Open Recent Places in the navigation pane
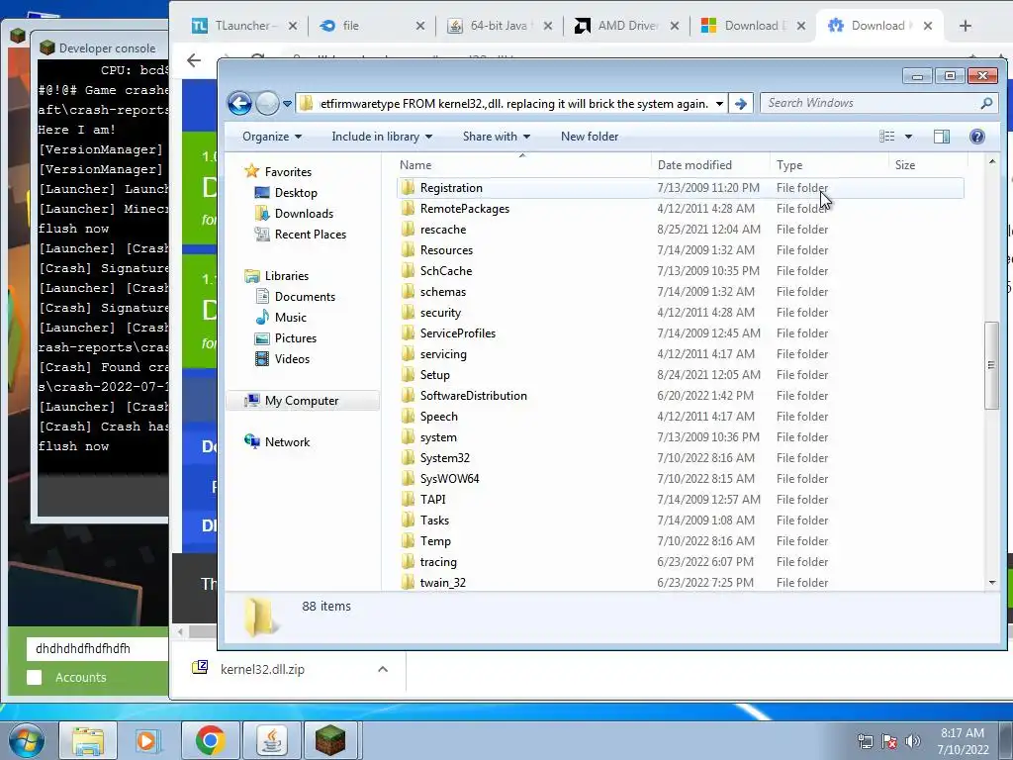The width and height of the screenshot is (1013, 760). pyautogui.click(x=301, y=234)
